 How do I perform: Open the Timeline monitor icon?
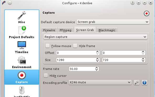(x=22, y=45)
